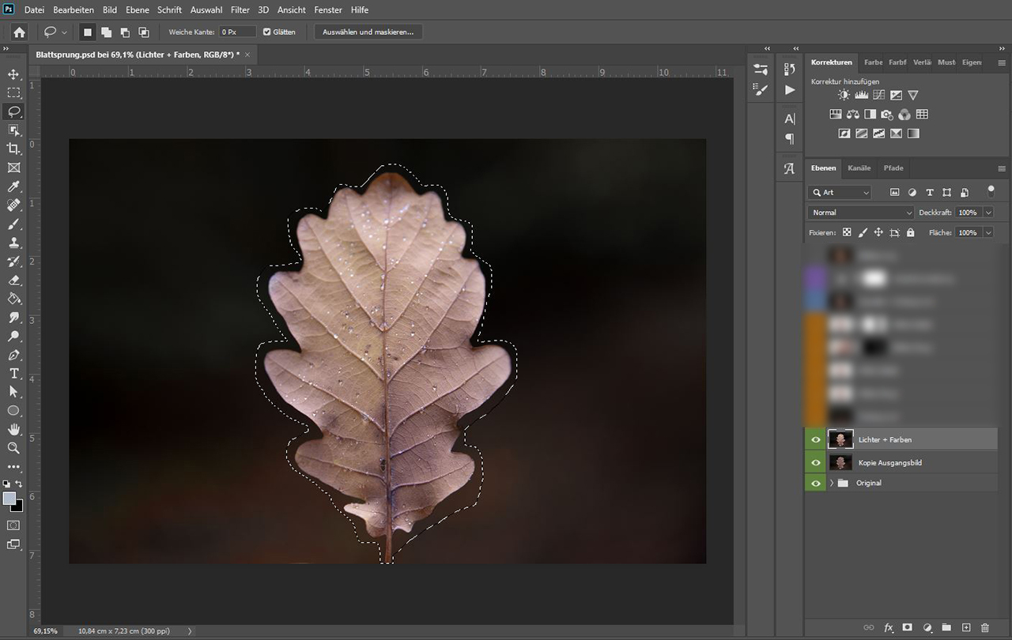Select the Type tool

click(x=13, y=373)
